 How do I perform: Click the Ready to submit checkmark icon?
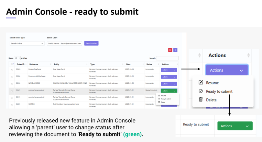coord(201,91)
